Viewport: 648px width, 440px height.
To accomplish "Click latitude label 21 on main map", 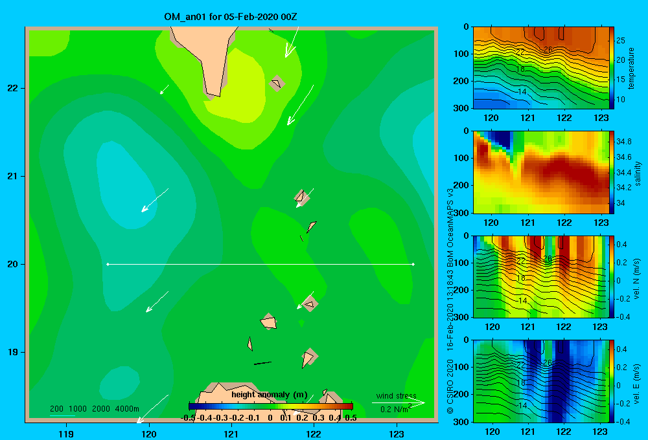I will tap(12, 176).
